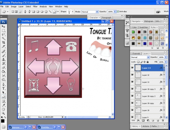Click the black foreground color swatch
170x130 pixels.
3,121
